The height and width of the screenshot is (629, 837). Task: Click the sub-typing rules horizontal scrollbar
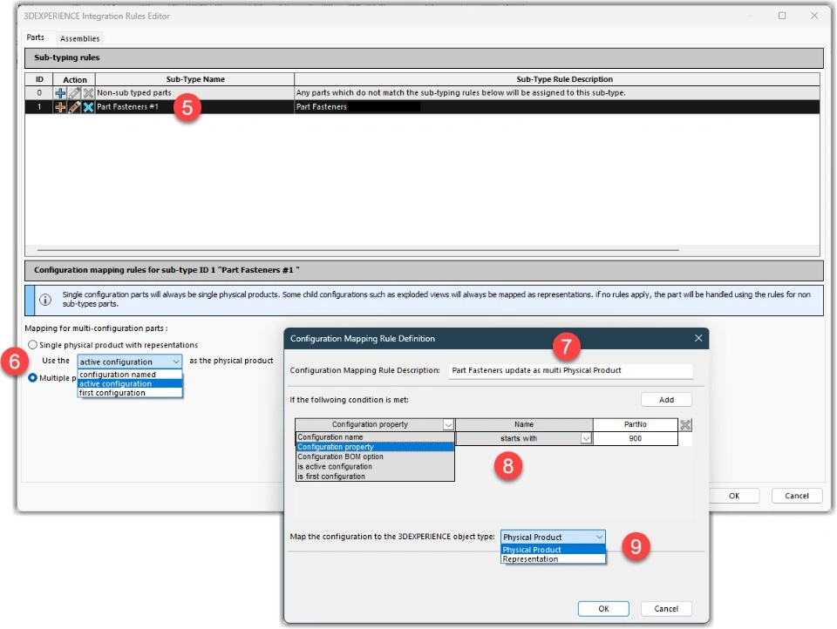click(357, 250)
